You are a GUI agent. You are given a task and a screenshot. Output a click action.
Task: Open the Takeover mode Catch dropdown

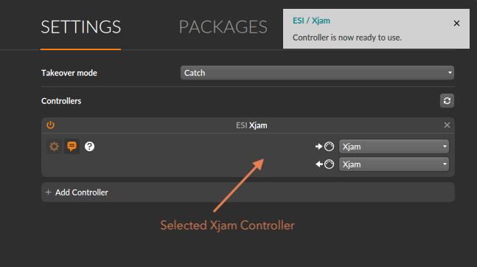(x=317, y=73)
